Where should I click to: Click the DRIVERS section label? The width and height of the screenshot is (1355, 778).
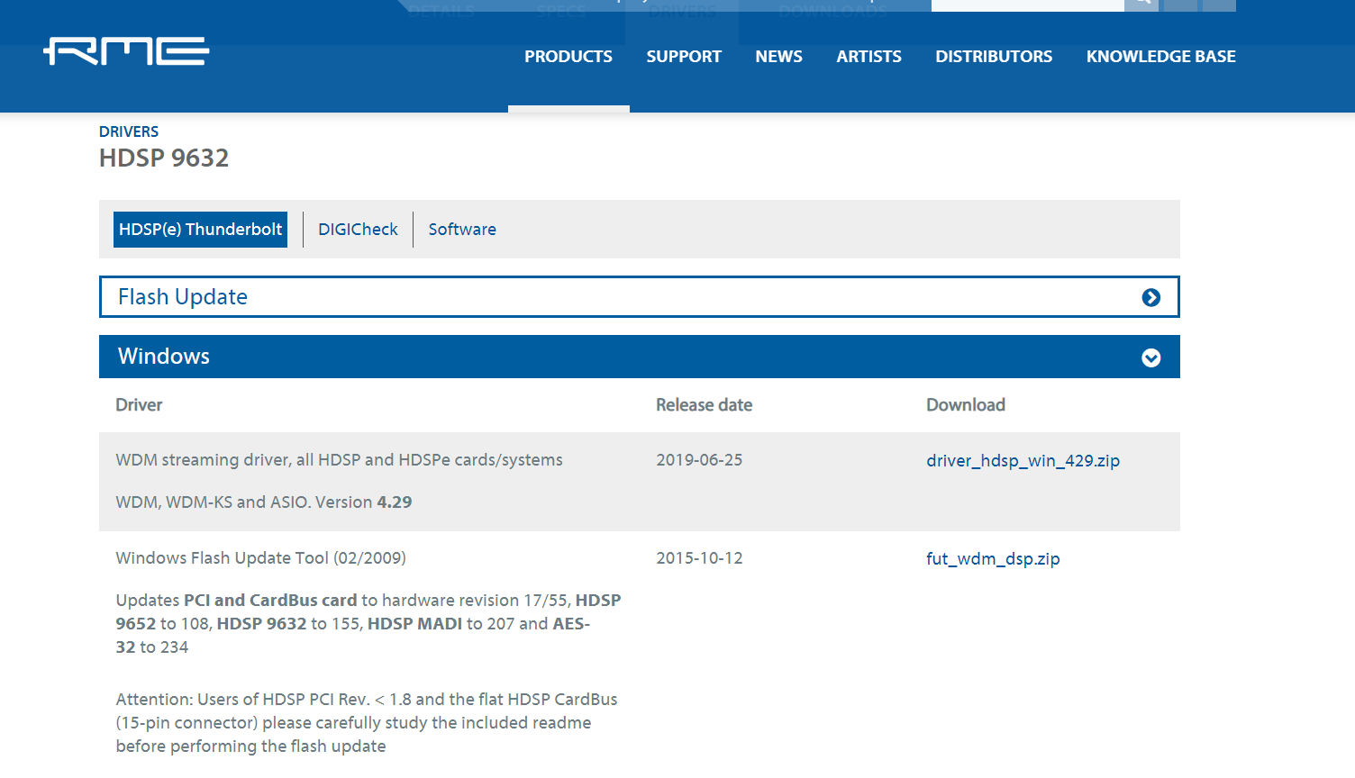coord(129,131)
